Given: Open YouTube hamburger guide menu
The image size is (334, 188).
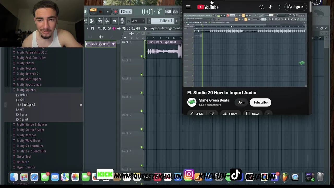Looking at the screenshot, I should pyautogui.click(x=188, y=7).
